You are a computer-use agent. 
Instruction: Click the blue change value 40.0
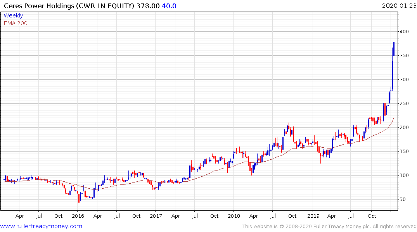coord(169,6)
